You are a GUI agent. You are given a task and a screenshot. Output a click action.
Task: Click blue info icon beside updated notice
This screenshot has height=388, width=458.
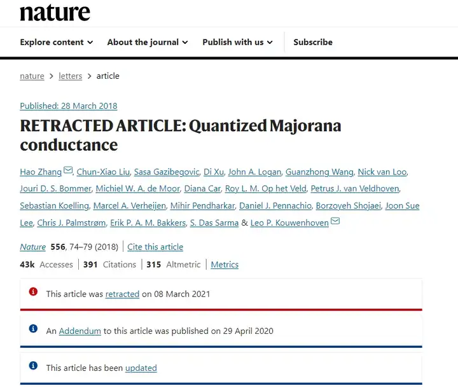click(33, 365)
